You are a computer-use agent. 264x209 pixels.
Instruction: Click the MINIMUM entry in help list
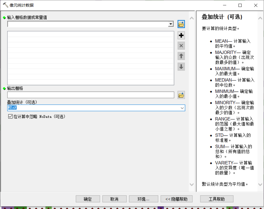point(234,94)
